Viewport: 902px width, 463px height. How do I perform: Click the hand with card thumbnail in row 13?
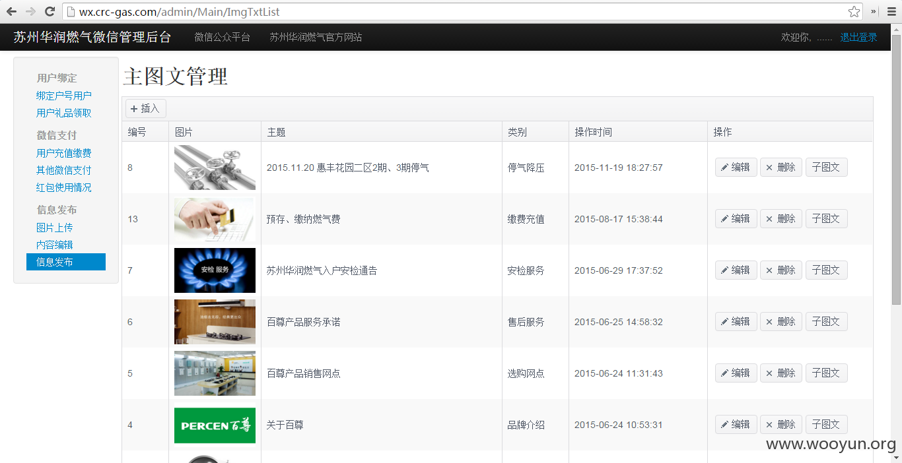(215, 219)
